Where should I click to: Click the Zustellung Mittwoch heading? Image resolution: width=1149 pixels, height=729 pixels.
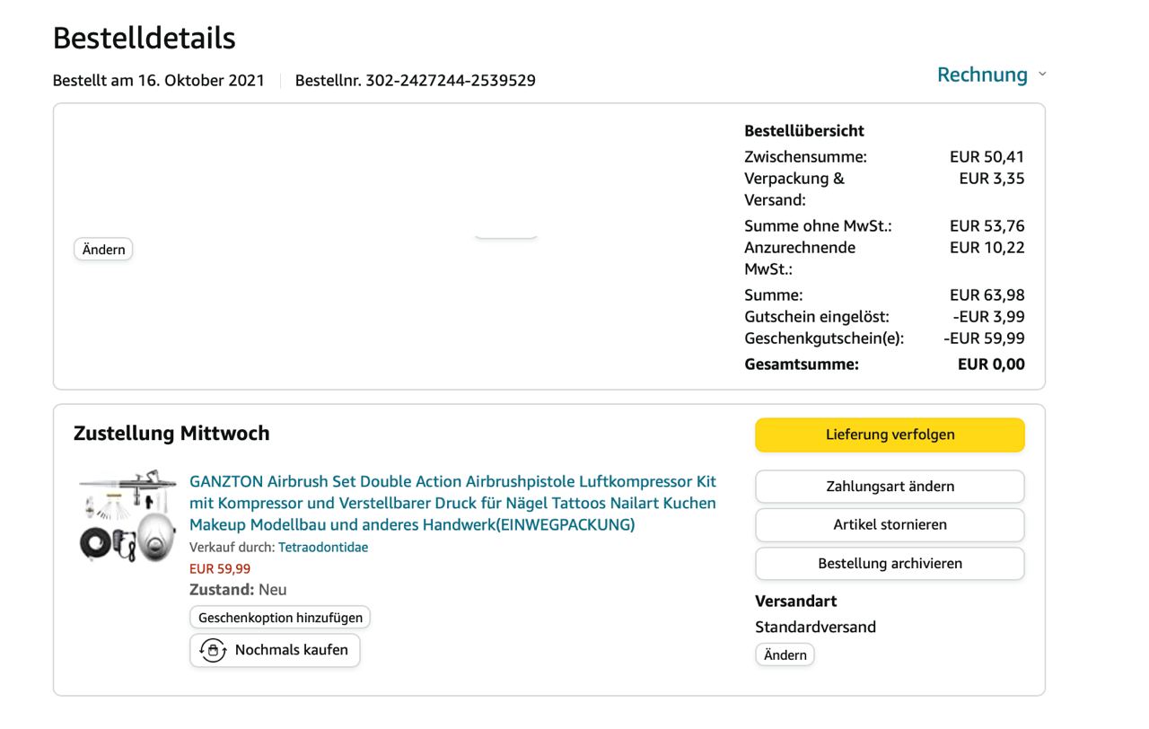pos(171,434)
